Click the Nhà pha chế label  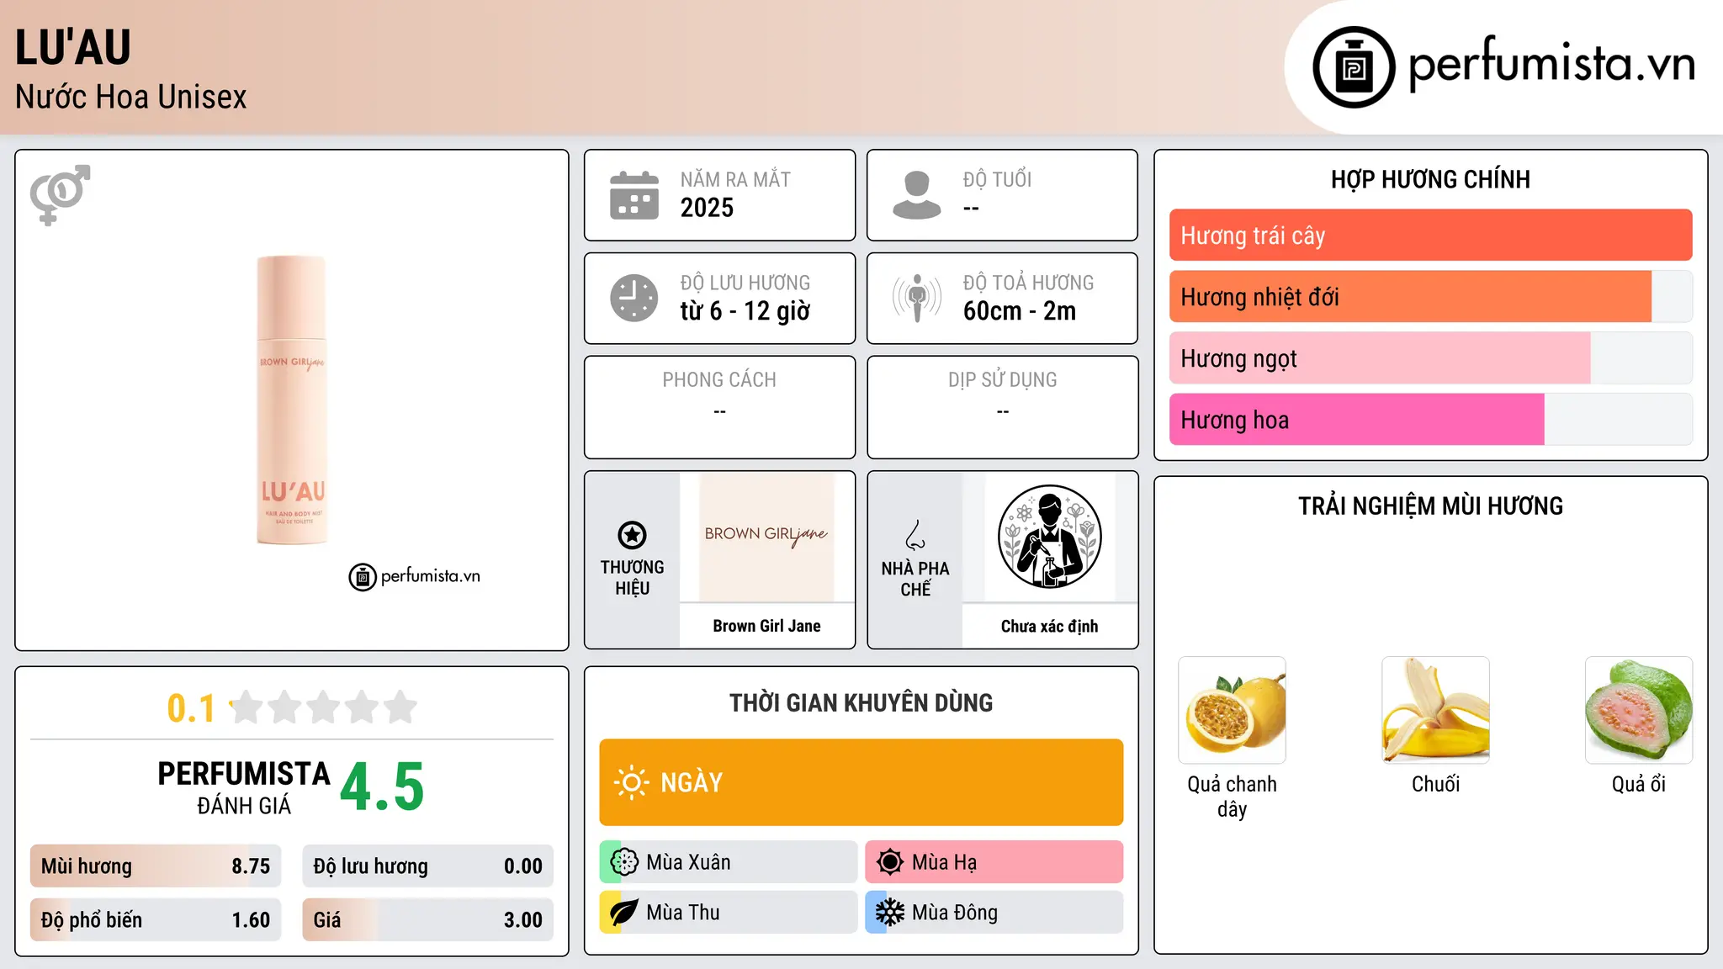click(915, 579)
